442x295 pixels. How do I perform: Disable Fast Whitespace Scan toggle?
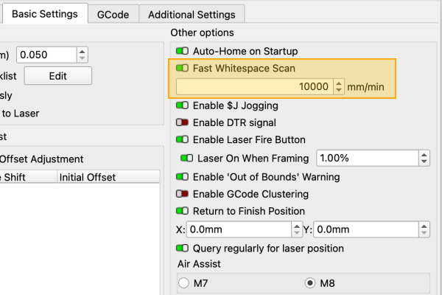(x=183, y=68)
